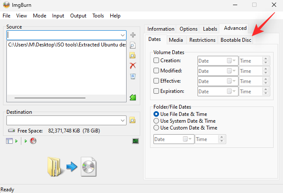The height and width of the screenshot is (193, 283).
Task: Click the Ready status bar text
Action: [x=7, y=190]
